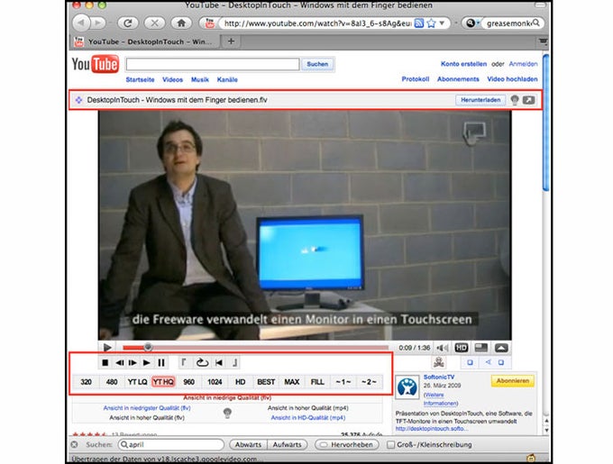Open a new tab with plus button
This screenshot has width=613, height=464.
coord(231,41)
